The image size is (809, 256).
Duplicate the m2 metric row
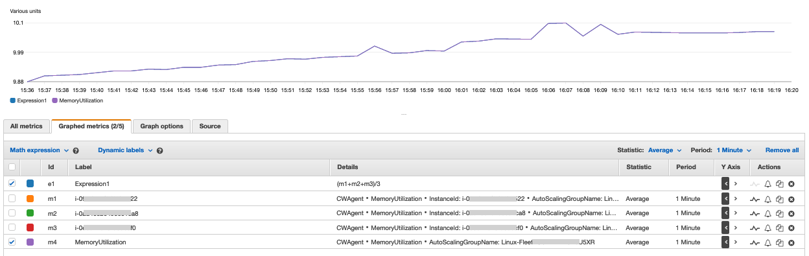(x=780, y=213)
